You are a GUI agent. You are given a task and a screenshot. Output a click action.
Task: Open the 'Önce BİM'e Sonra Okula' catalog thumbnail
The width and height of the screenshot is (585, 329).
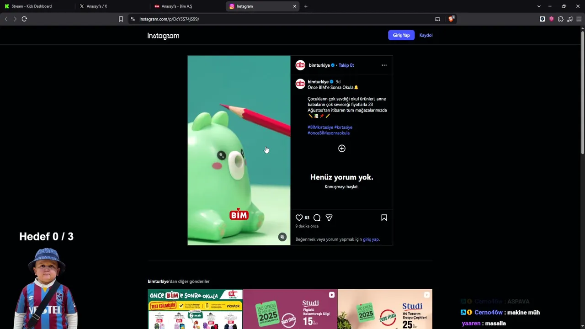click(x=195, y=309)
